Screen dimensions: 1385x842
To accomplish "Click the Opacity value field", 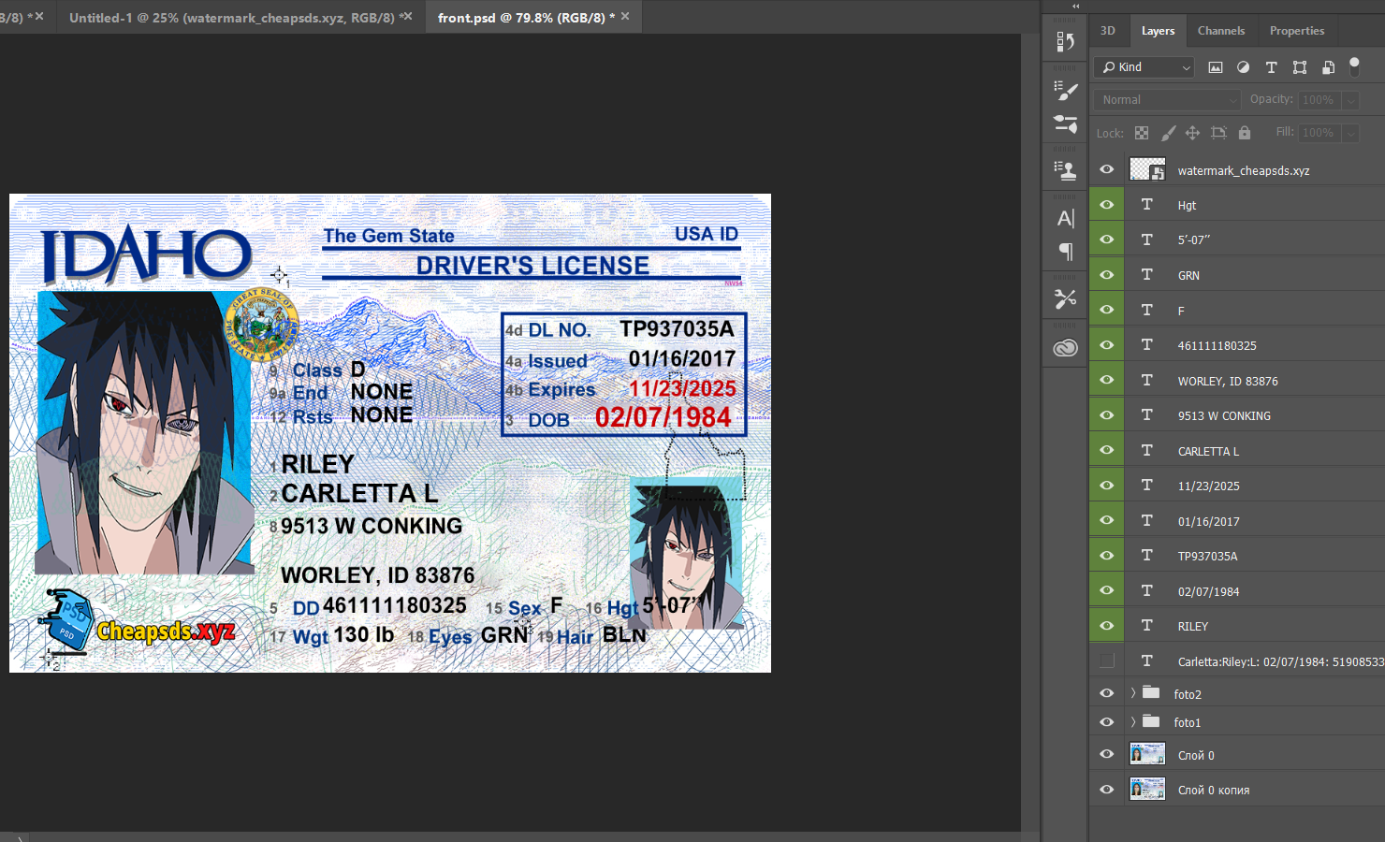I will pos(1319,100).
